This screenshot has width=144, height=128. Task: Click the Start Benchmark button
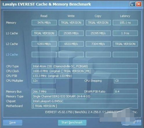[x=72, y=122]
